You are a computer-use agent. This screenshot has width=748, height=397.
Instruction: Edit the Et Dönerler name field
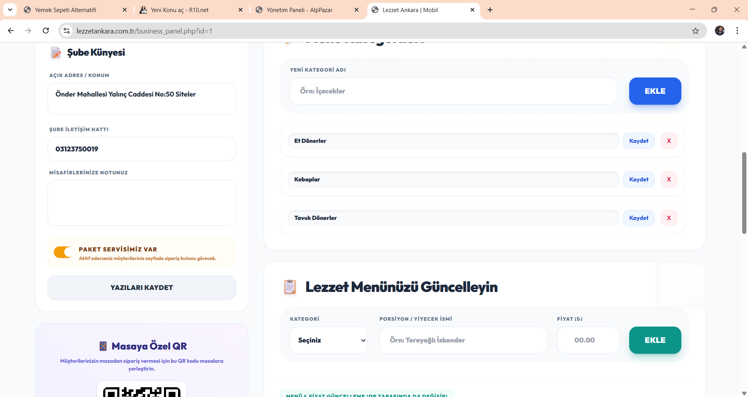click(453, 141)
